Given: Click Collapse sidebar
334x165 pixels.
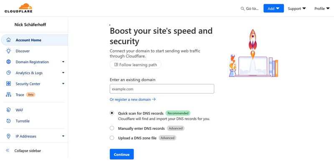Looking at the screenshot, I should point(23,150).
